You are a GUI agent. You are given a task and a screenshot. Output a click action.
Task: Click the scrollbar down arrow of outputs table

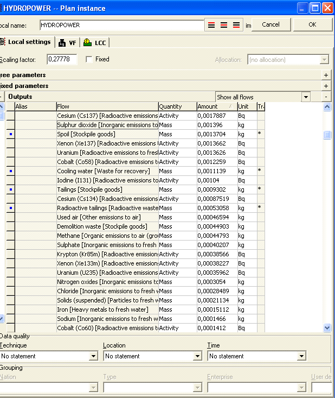pyautogui.click(x=327, y=328)
